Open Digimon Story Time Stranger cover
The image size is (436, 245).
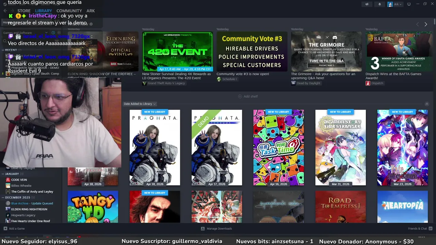[x=341, y=148]
